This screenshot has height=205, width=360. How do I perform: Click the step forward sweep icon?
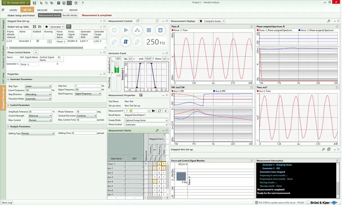[137, 42]
